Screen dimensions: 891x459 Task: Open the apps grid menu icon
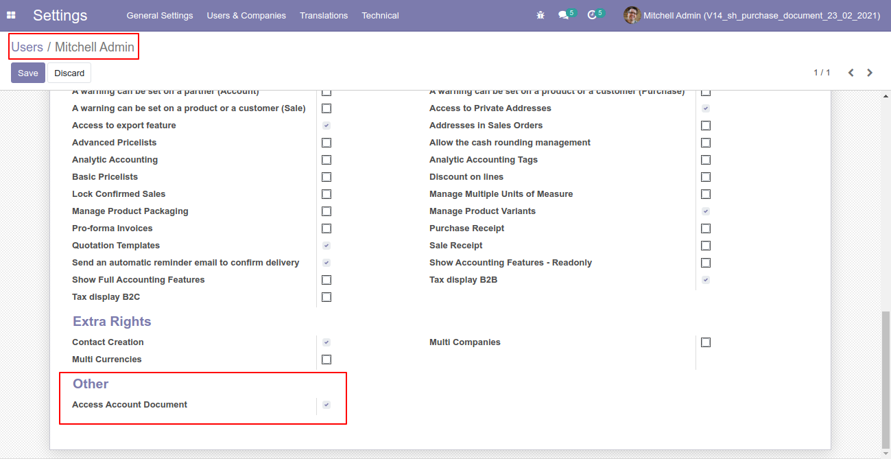click(x=11, y=15)
